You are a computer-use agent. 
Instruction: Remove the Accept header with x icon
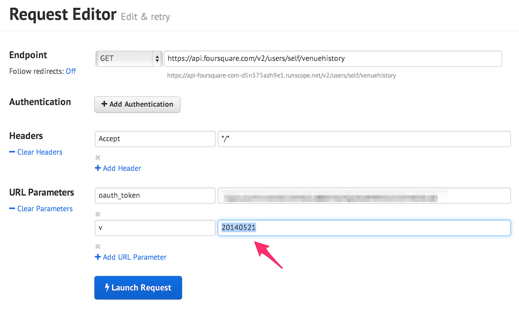click(98, 158)
